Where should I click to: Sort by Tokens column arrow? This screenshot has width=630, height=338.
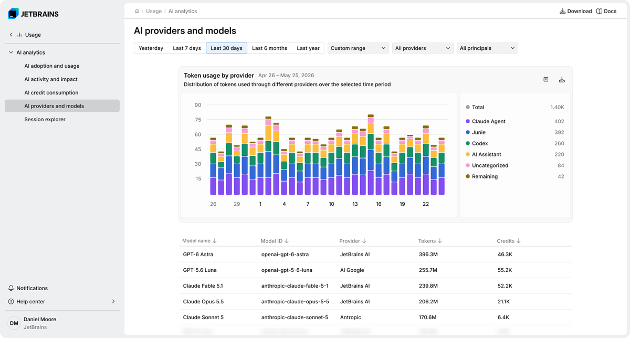pos(440,241)
